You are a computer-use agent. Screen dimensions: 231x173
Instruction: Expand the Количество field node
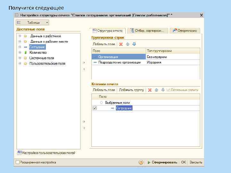[20, 52]
